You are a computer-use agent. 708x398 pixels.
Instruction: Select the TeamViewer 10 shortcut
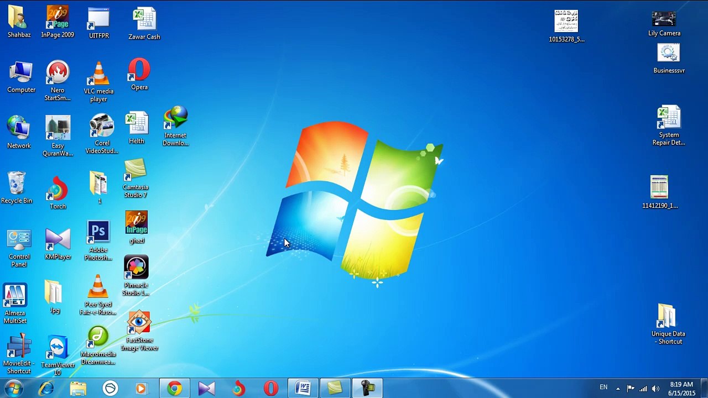58,355
